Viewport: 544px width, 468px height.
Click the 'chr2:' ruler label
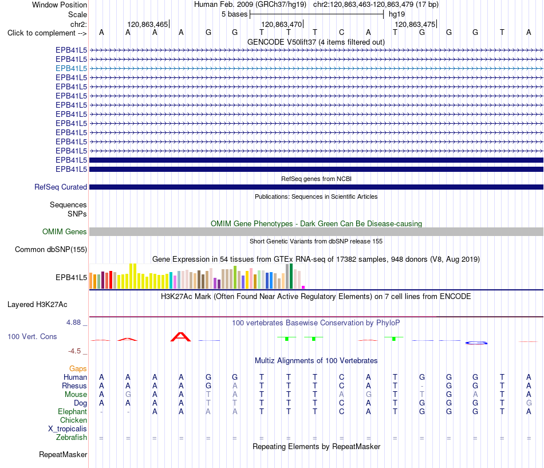78,24
